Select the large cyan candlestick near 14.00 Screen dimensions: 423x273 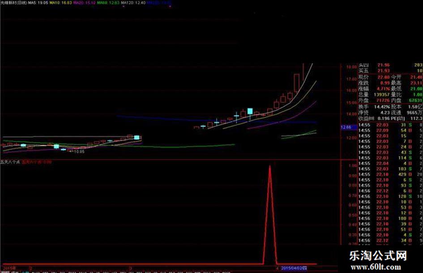click(250, 111)
